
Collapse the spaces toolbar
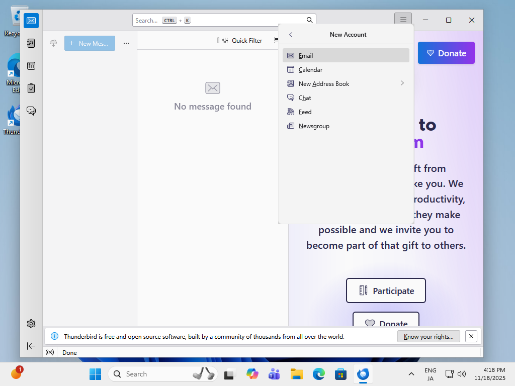pyautogui.click(x=31, y=346)
